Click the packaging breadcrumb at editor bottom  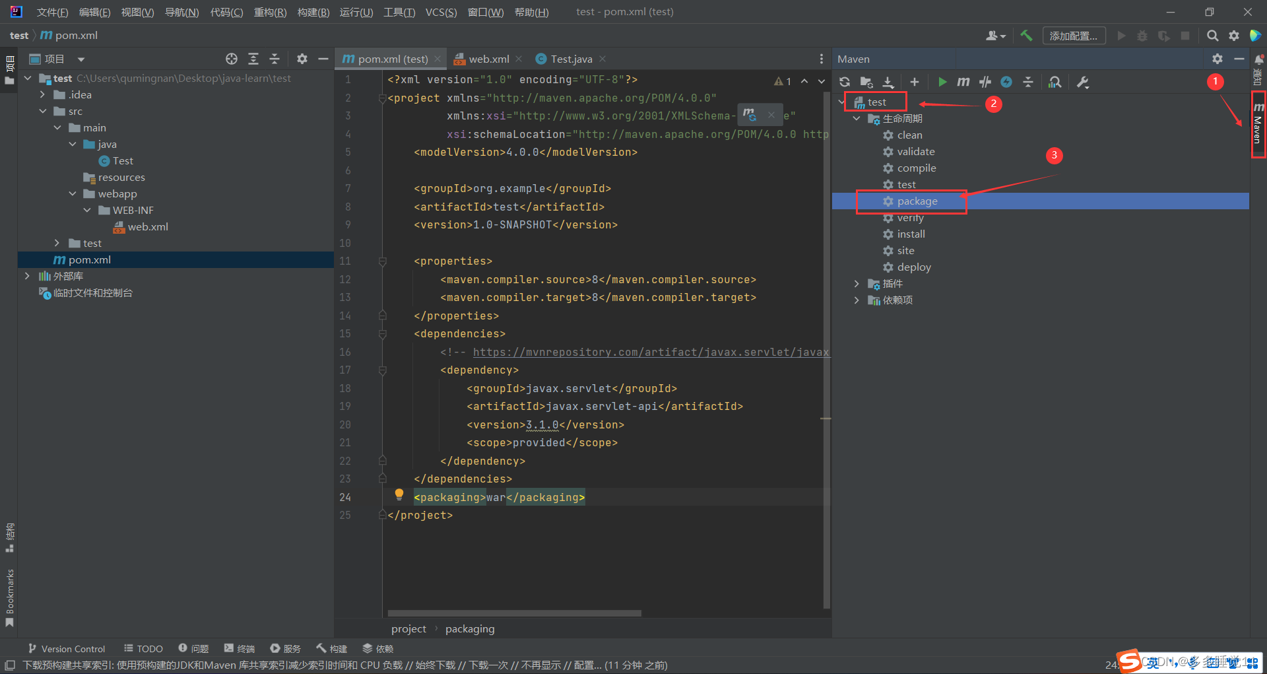[470, 628]
